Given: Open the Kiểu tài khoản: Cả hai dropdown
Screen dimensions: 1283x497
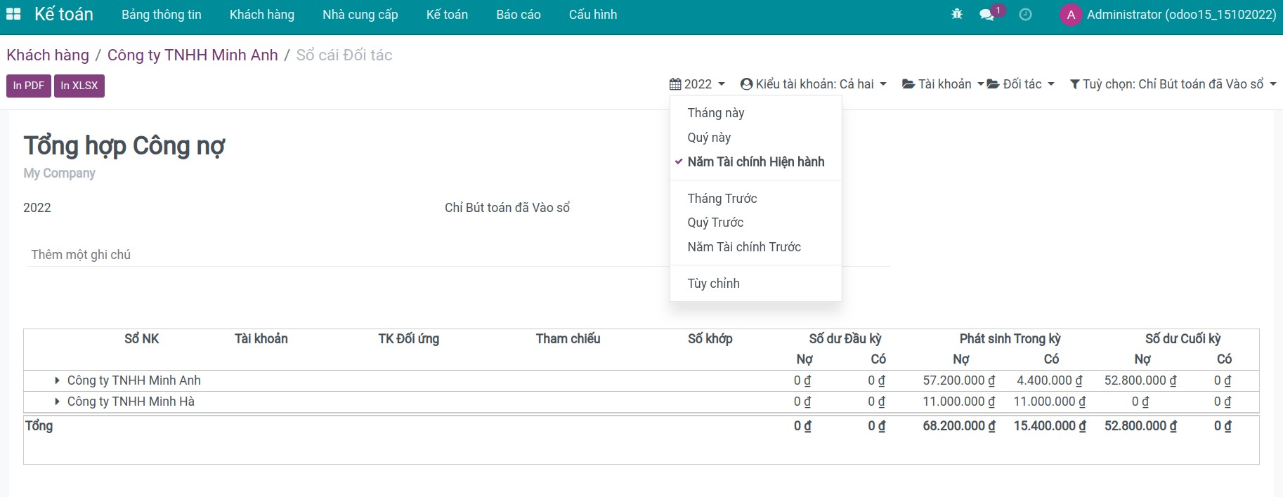Looking at the screenshot, I should (x=814, y=84).
